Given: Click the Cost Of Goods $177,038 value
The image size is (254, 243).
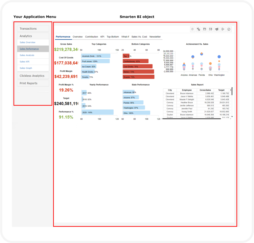Looking at the screenshot, I should click(66, 63).
